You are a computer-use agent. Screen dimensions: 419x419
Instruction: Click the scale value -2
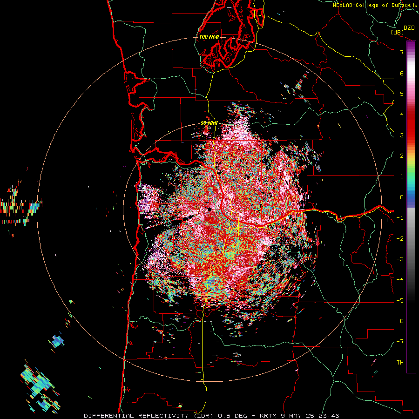click(x=400, y=238)
